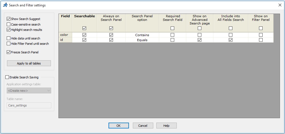Click the running man app icon in title bar
This screenshot has width=285, height=134.
(x=5, y=5)
